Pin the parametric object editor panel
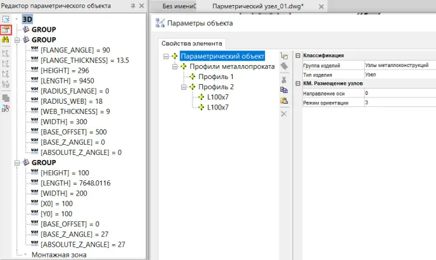 tap(132, 6)
